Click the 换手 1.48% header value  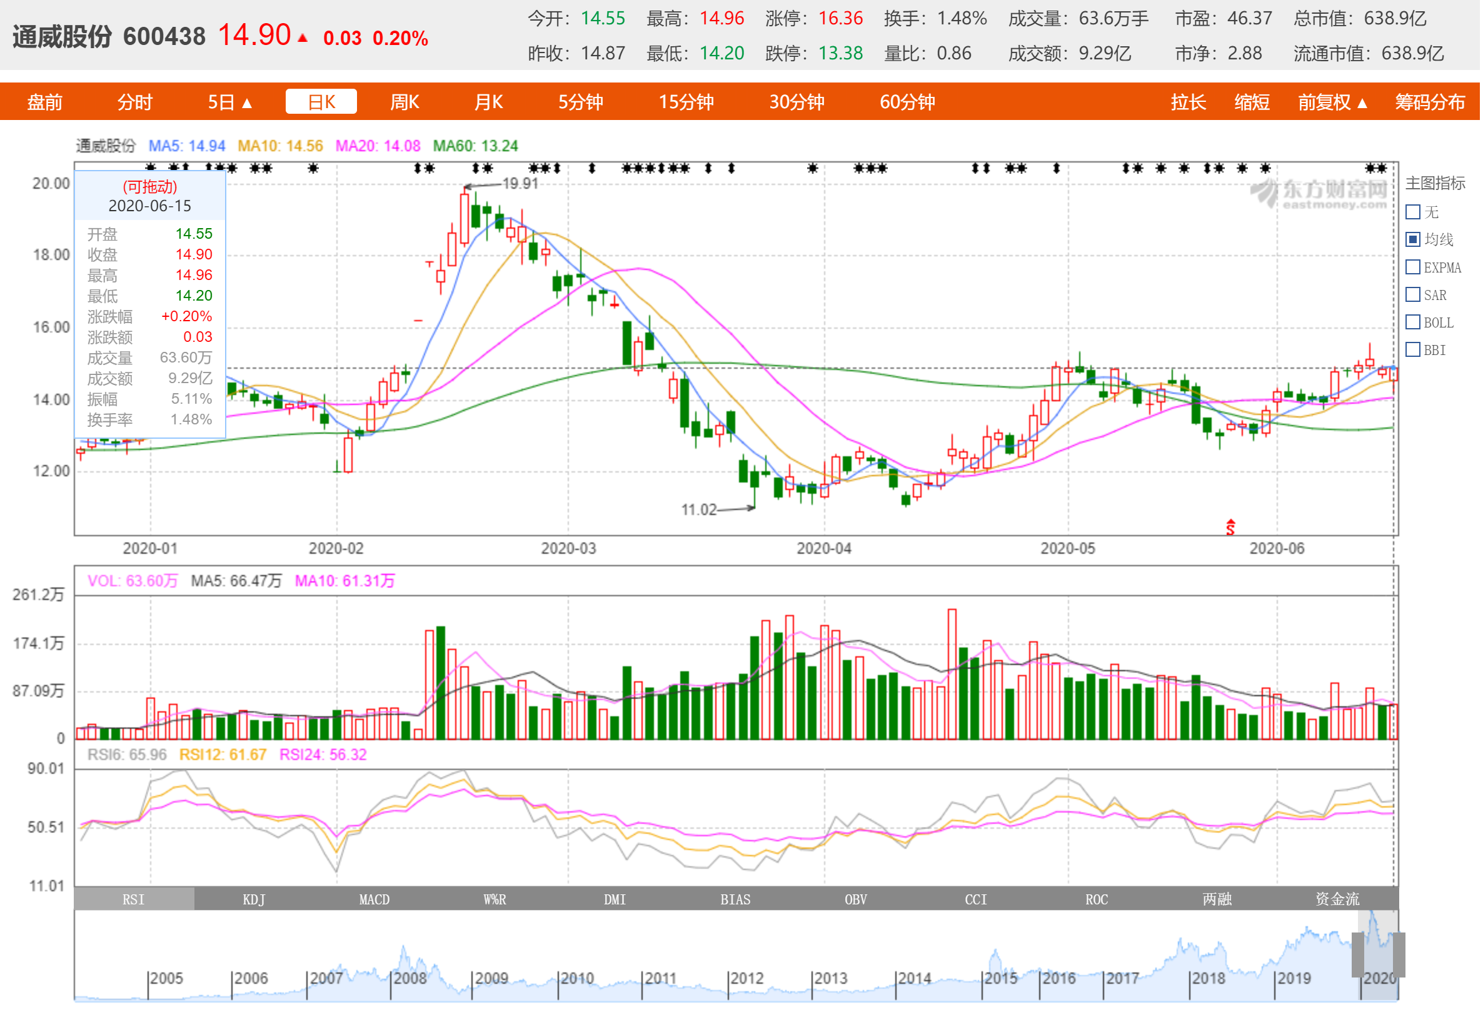point(962,18)
